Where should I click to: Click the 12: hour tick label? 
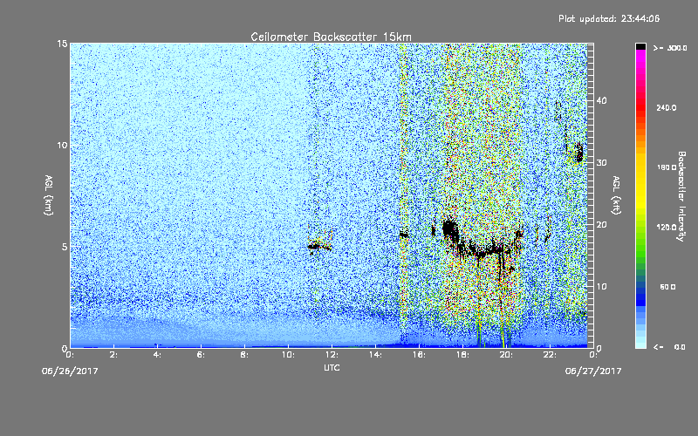point(332,355)
